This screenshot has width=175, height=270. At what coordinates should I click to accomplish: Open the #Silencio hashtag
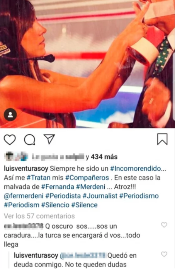(x=55, y=205)
